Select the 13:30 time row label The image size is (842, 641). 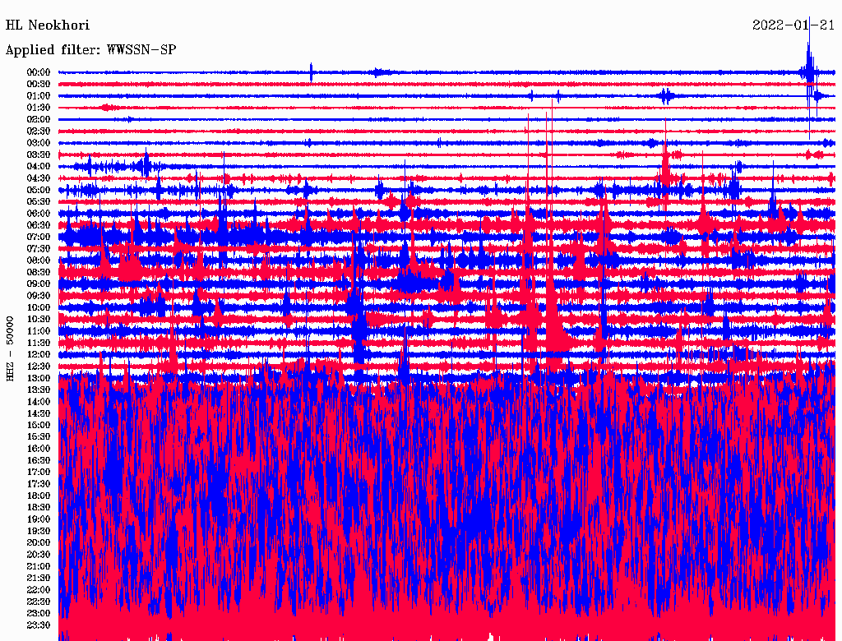(38, 390)
